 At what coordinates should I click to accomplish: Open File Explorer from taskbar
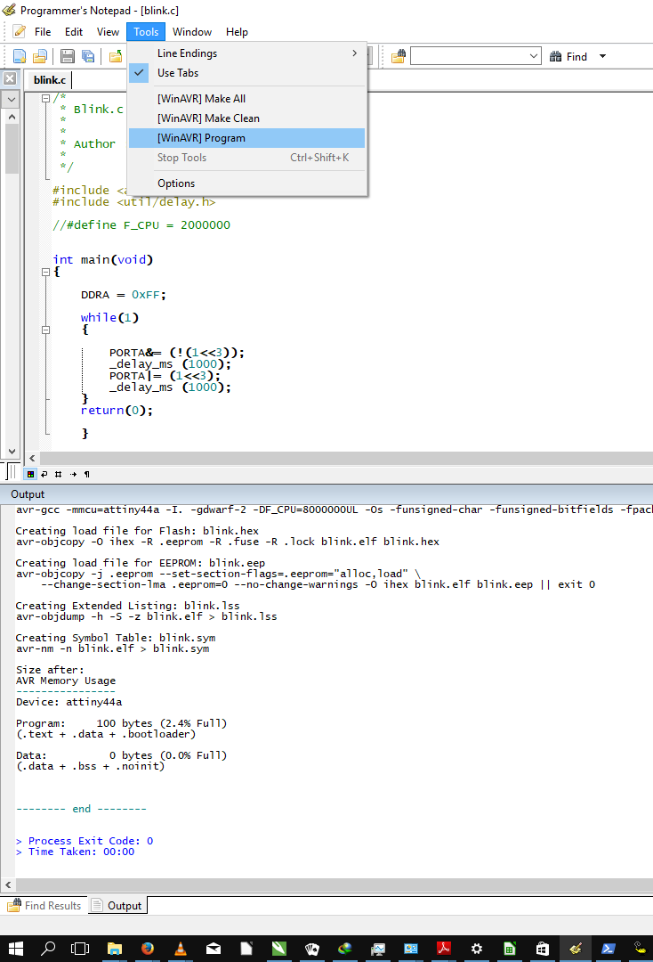(115, 949)
